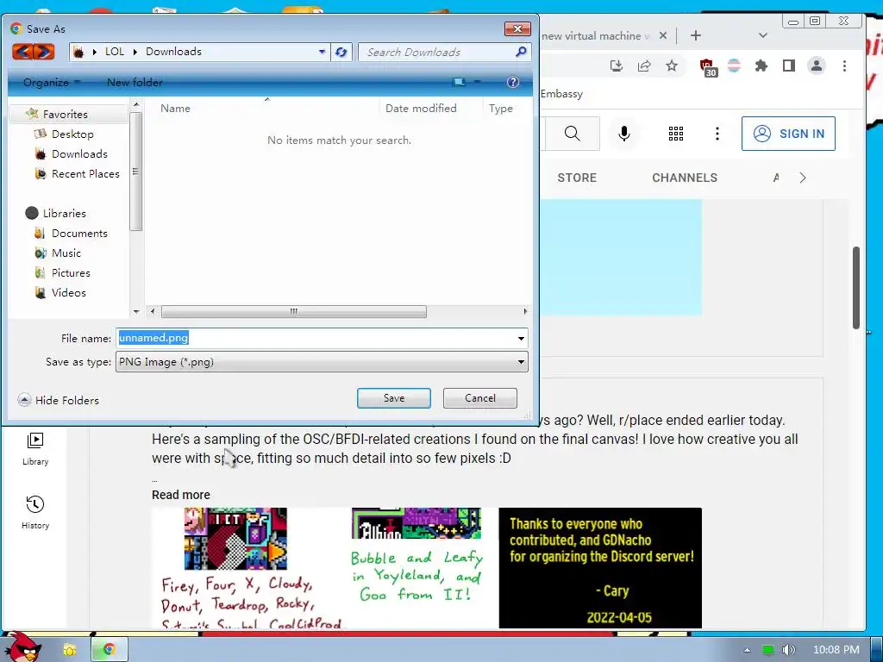Change the view with the views icon
Image resolution: width=883 pixels, height=662 pixels.
pyautogui.click(x=459, y=82)
